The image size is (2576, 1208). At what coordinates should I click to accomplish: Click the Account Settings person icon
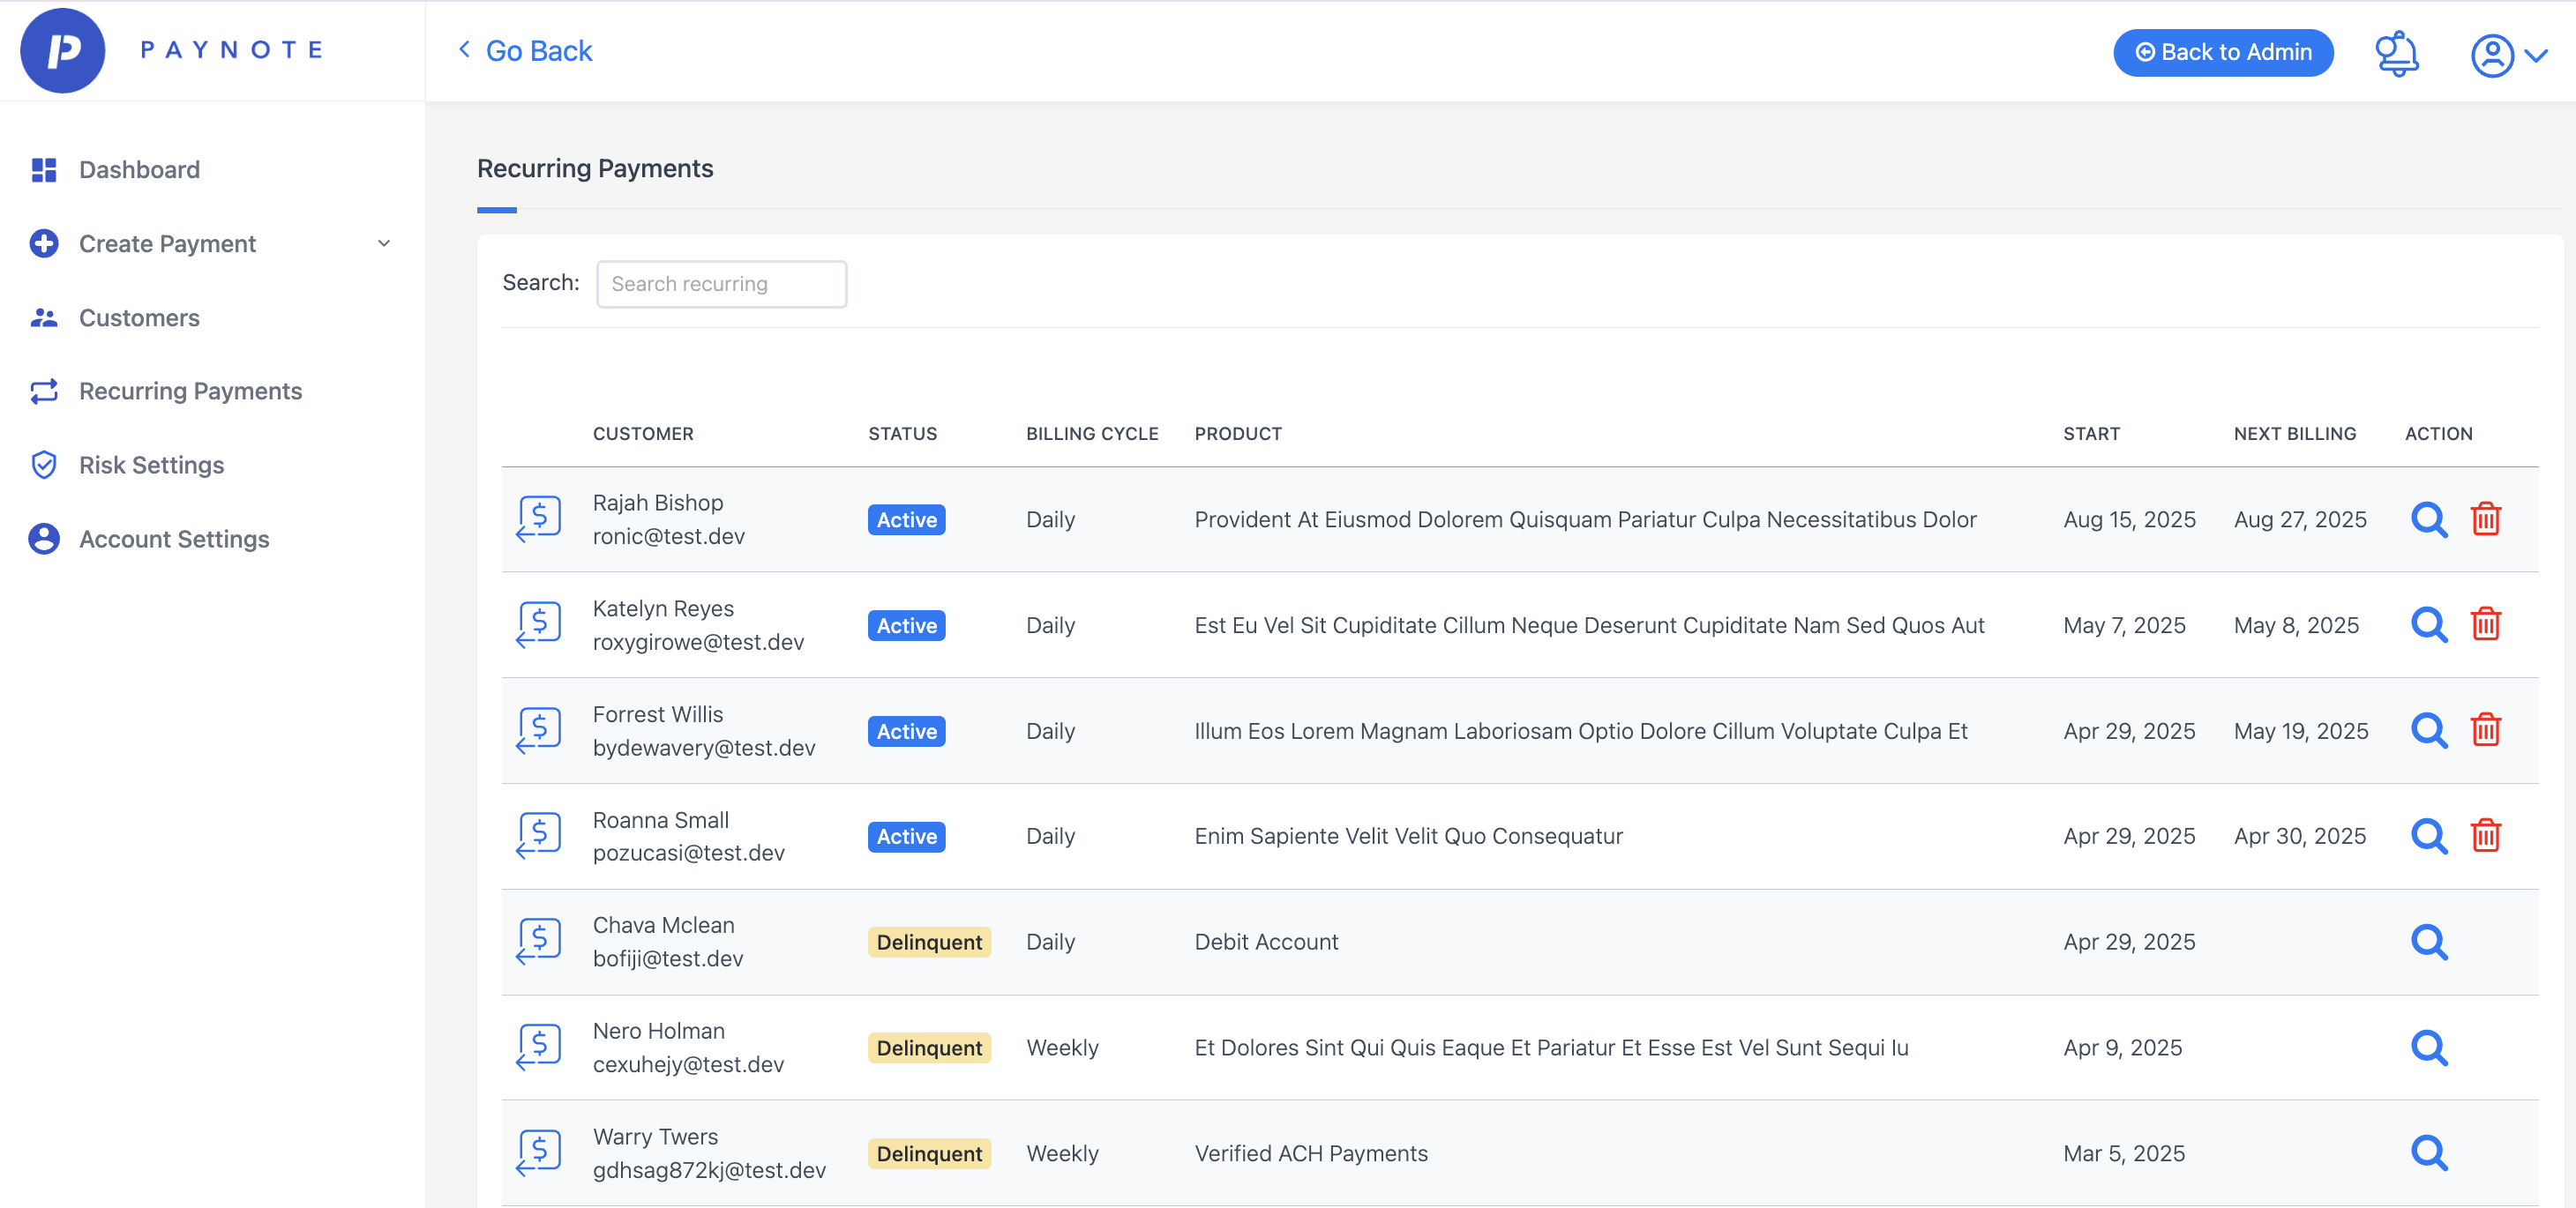[x=44, y=540]
